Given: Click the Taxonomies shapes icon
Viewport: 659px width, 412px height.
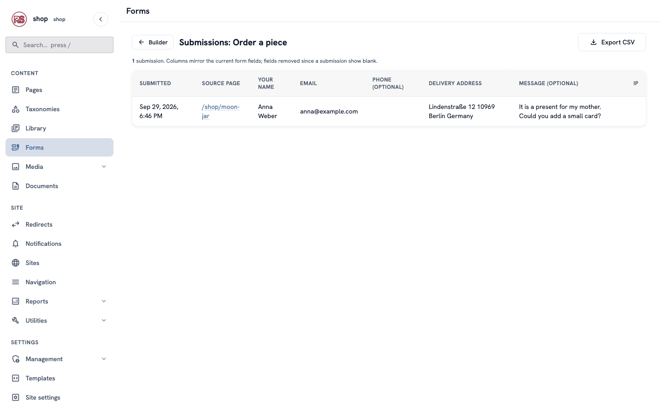Looking at the screenshot, I should coord(16,109).
